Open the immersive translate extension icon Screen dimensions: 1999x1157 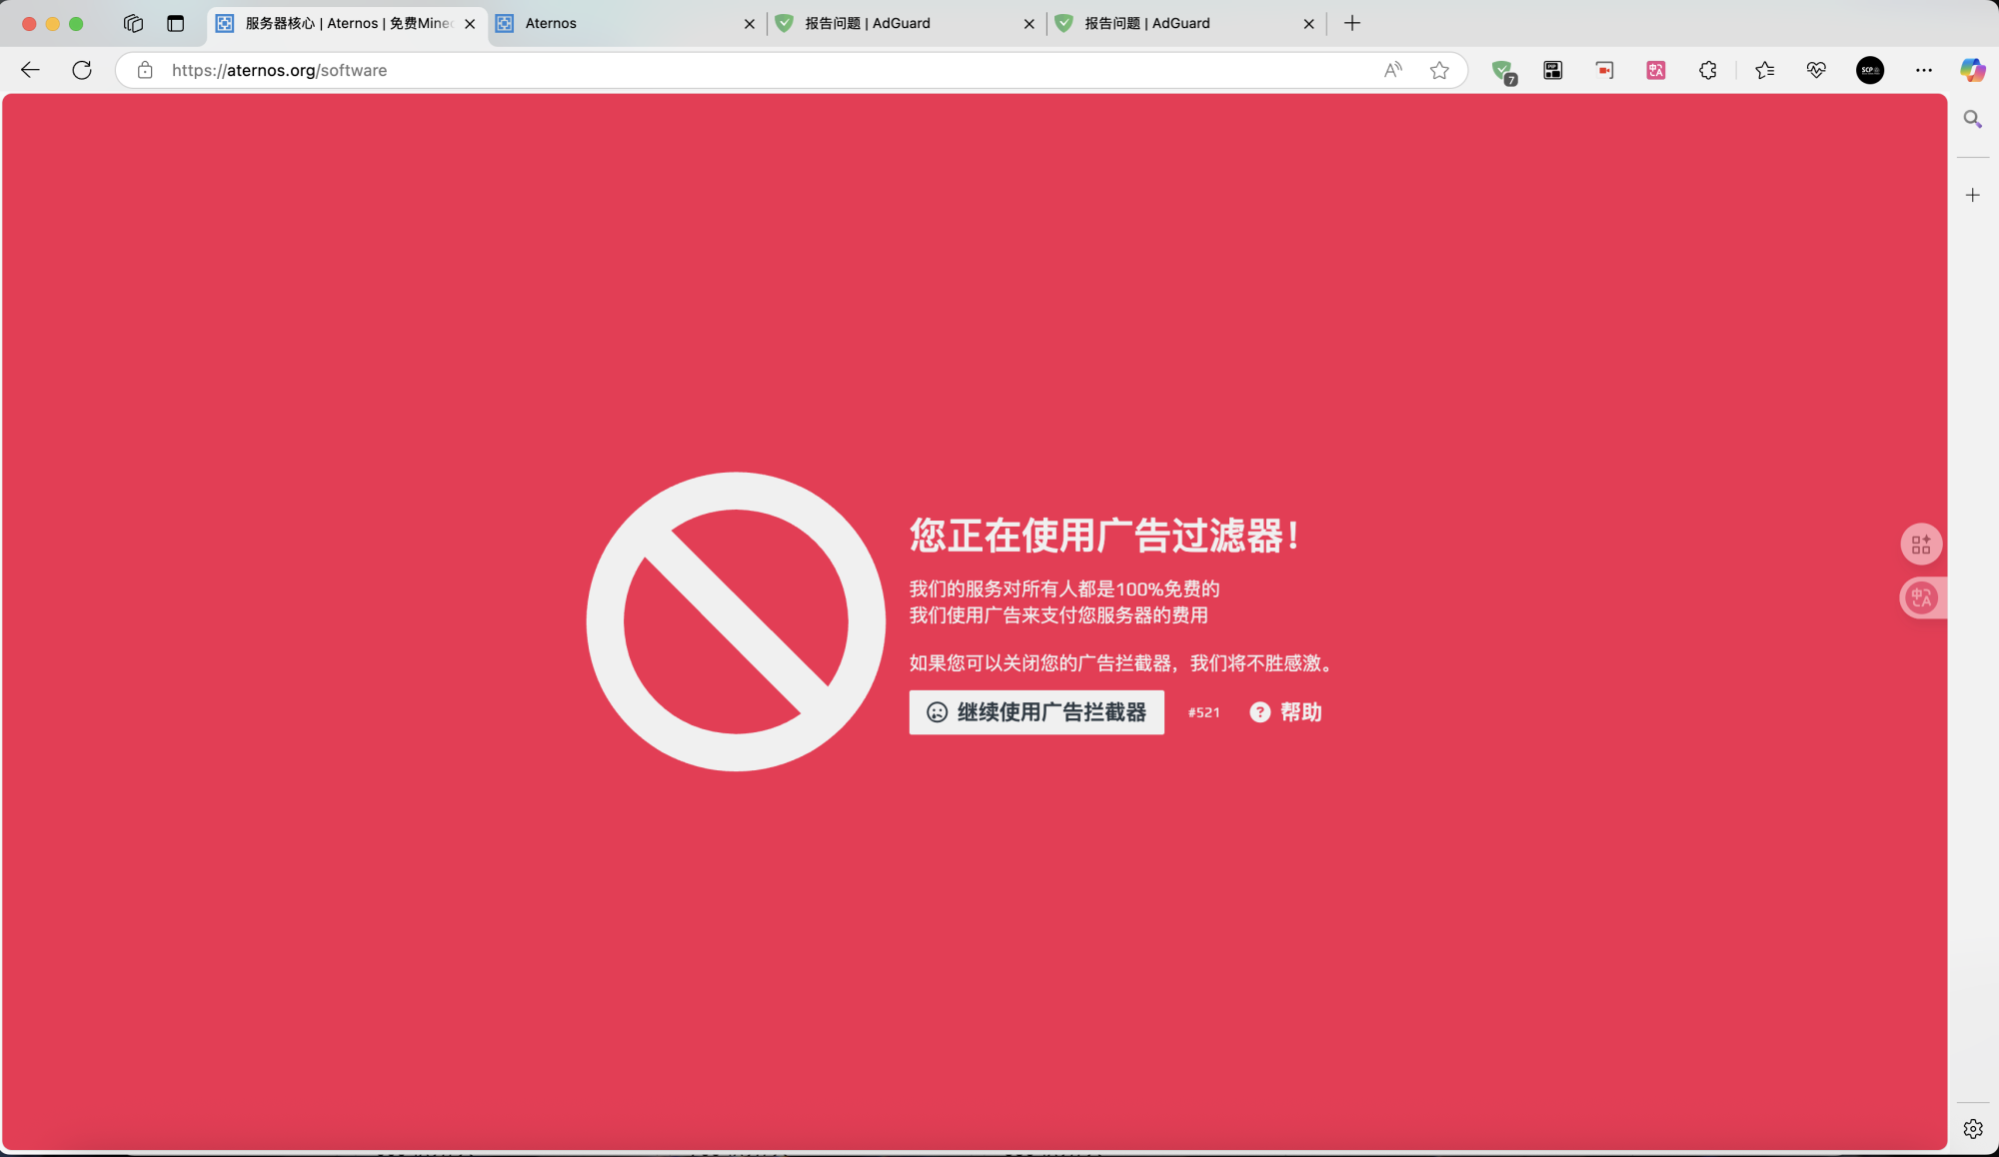pyautogui.click(x=1655, y=70)
